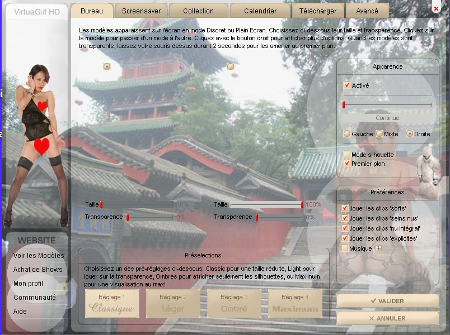Click the left Transparence slider handle
The image size is (450, 335).
[128, 218]
